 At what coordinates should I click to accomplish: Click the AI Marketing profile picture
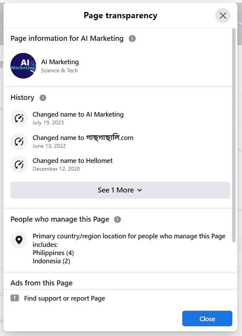click(23, 66)
